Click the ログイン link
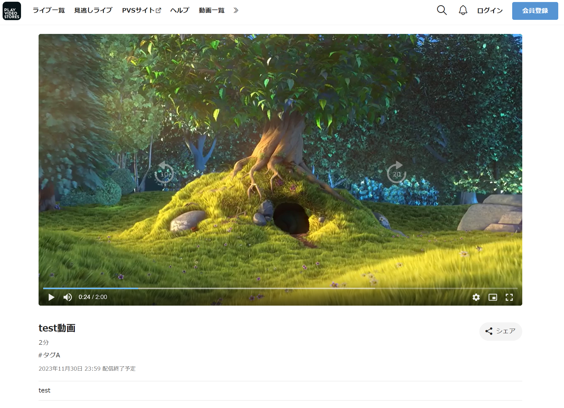 (490, 11)
